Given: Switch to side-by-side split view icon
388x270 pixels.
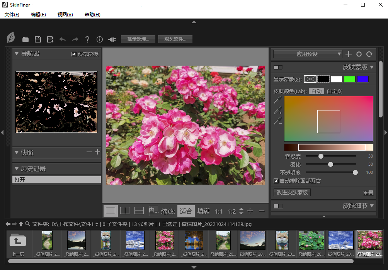Looking at the screenshot, I should [x=125, y=211].
